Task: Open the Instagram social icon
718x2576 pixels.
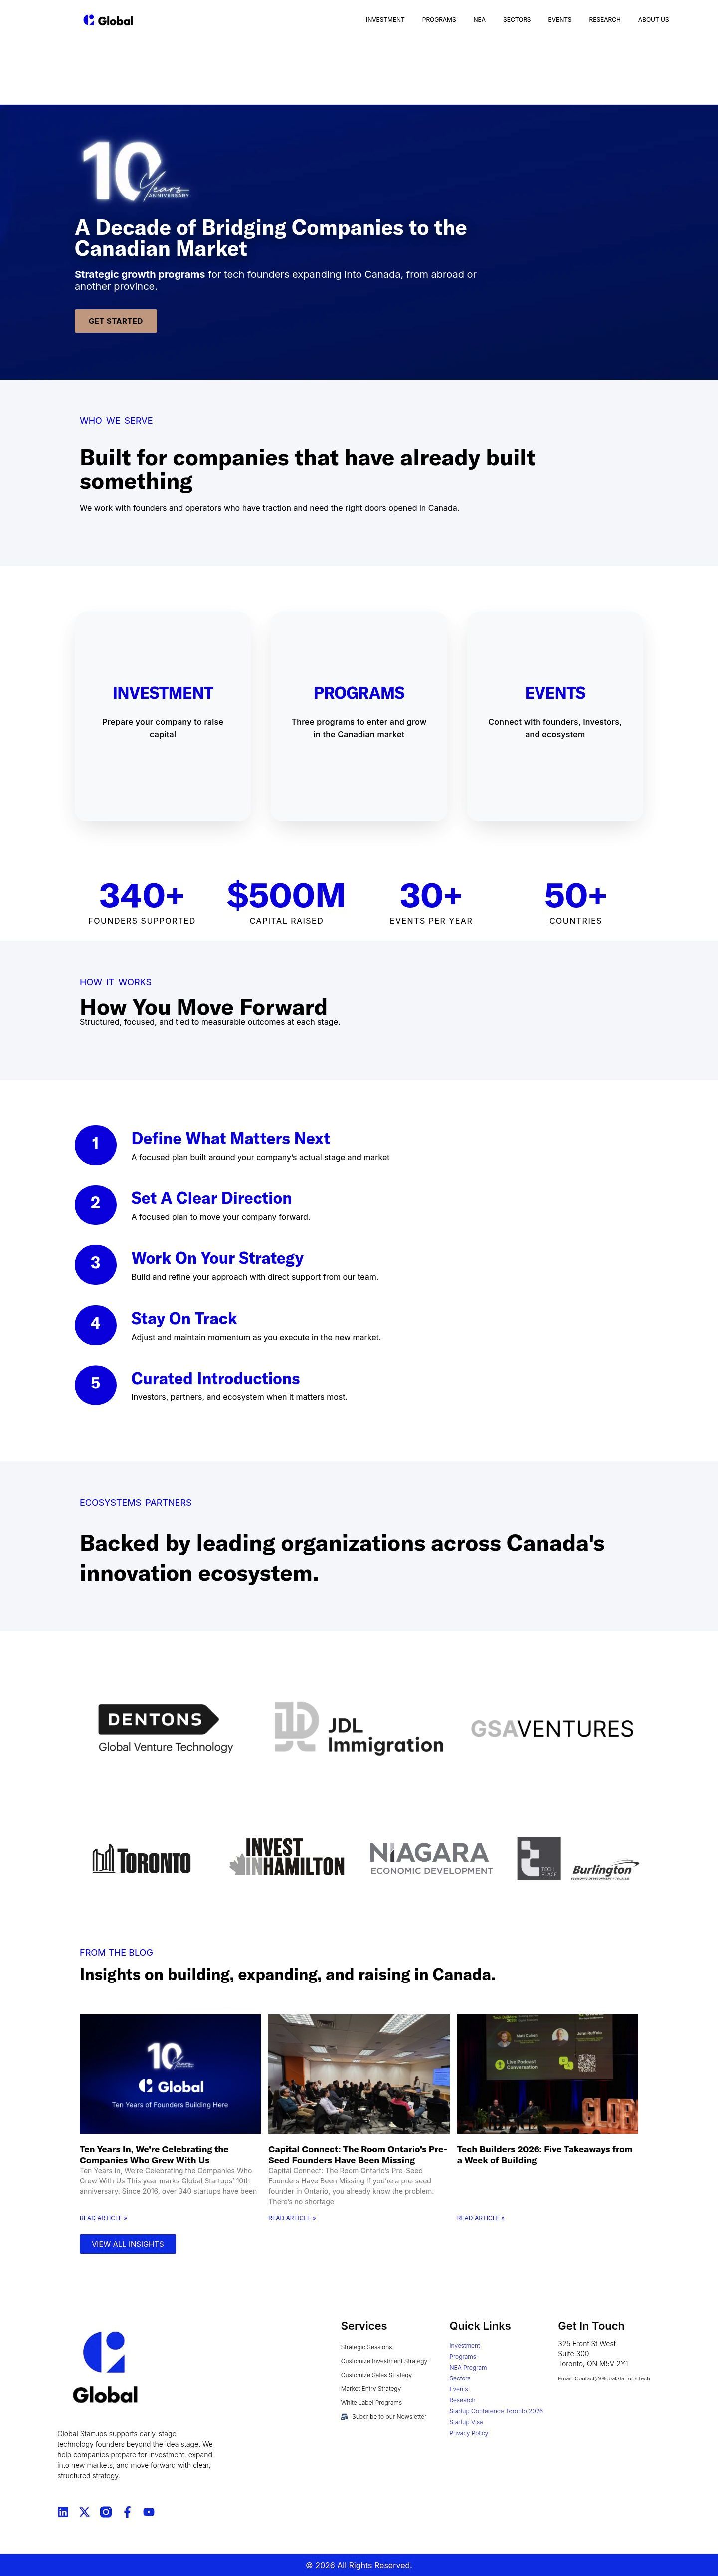Action: 106,2511
